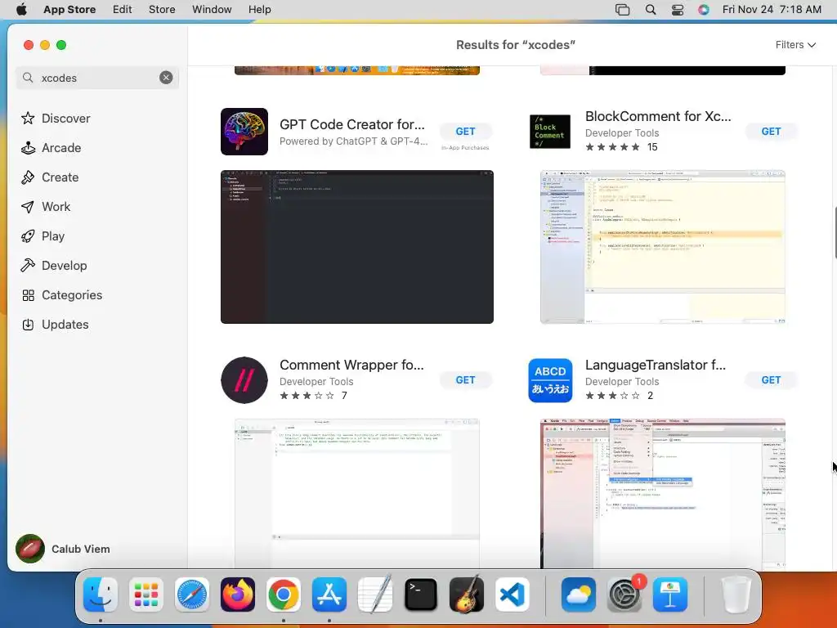
Task: Launch Visual Studio Code from Dock
Action: [512, 594]
